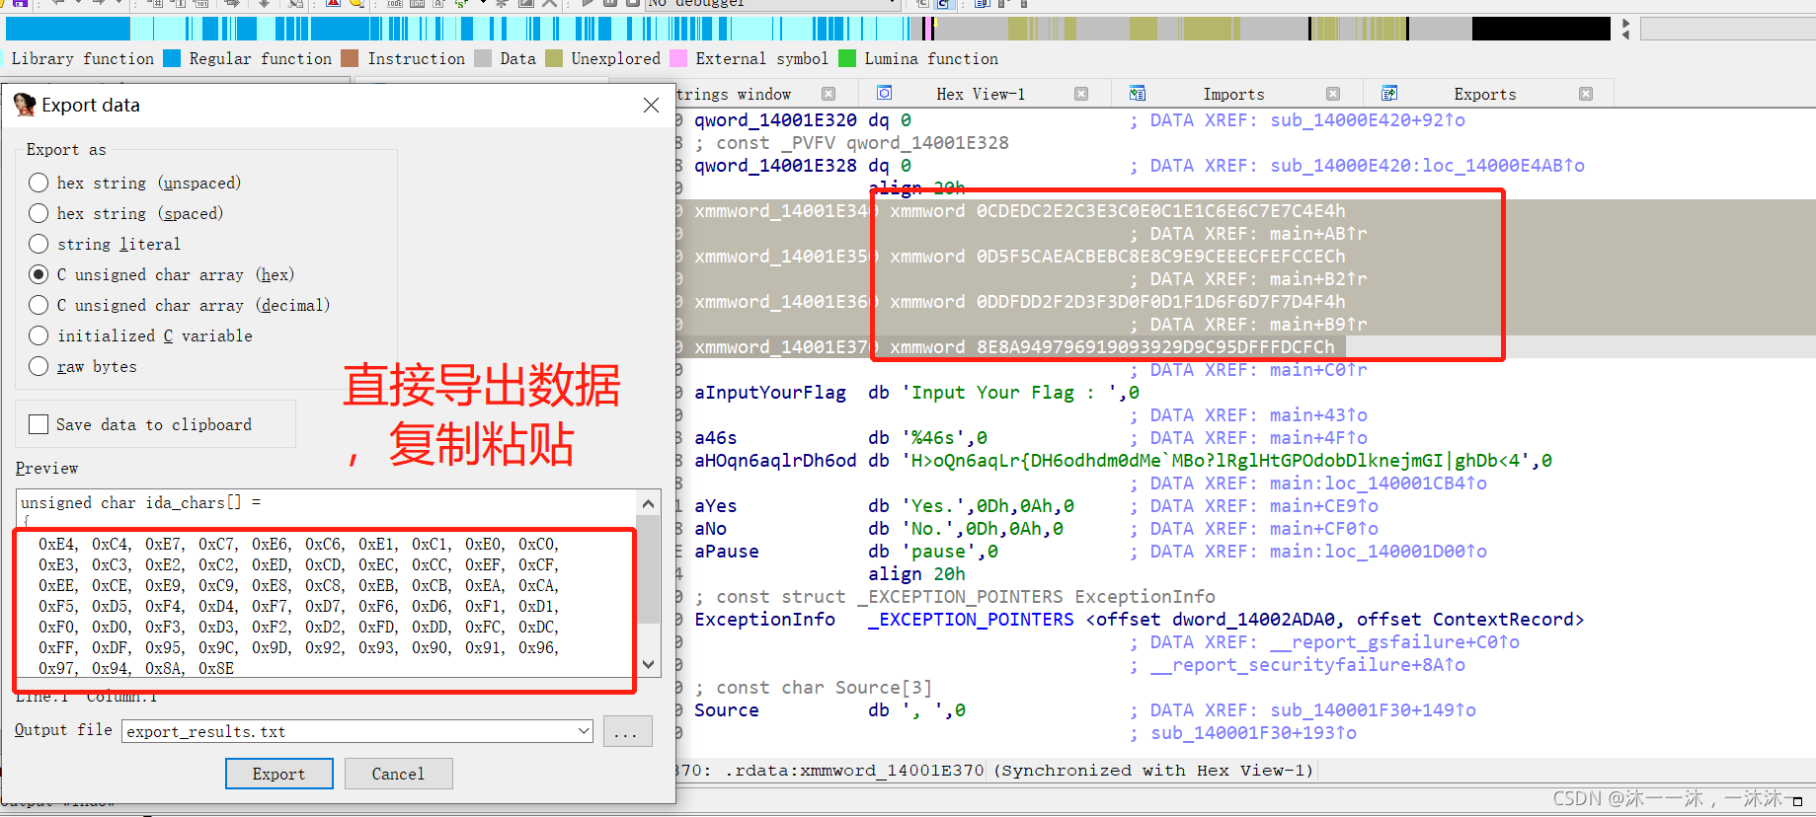Click the aInputYourFlag label
The width and height of the screenshot is (1816, 817).
[770, 392]
